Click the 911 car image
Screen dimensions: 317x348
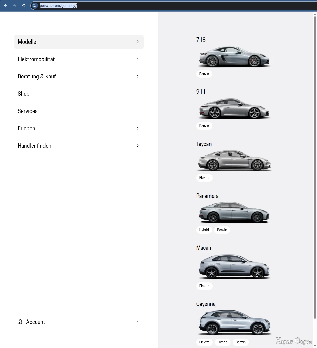(234, 108)
